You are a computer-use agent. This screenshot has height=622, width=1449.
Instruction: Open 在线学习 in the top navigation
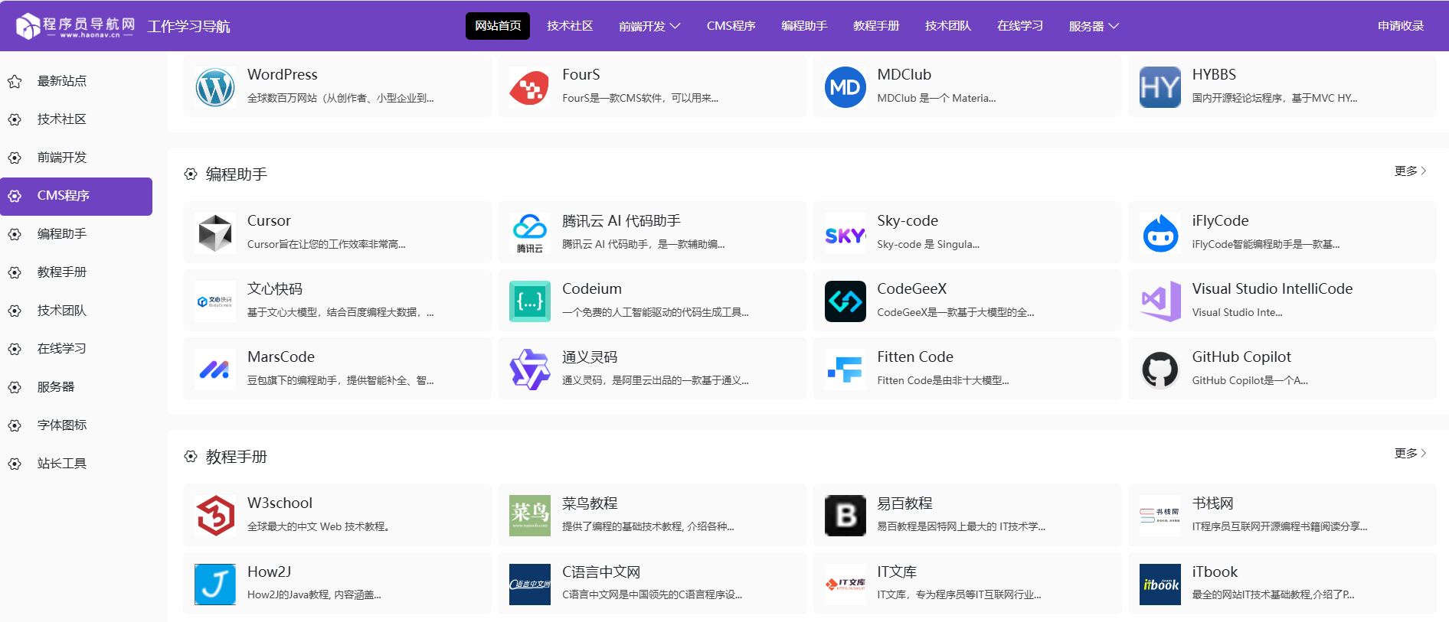(1020, 26)
